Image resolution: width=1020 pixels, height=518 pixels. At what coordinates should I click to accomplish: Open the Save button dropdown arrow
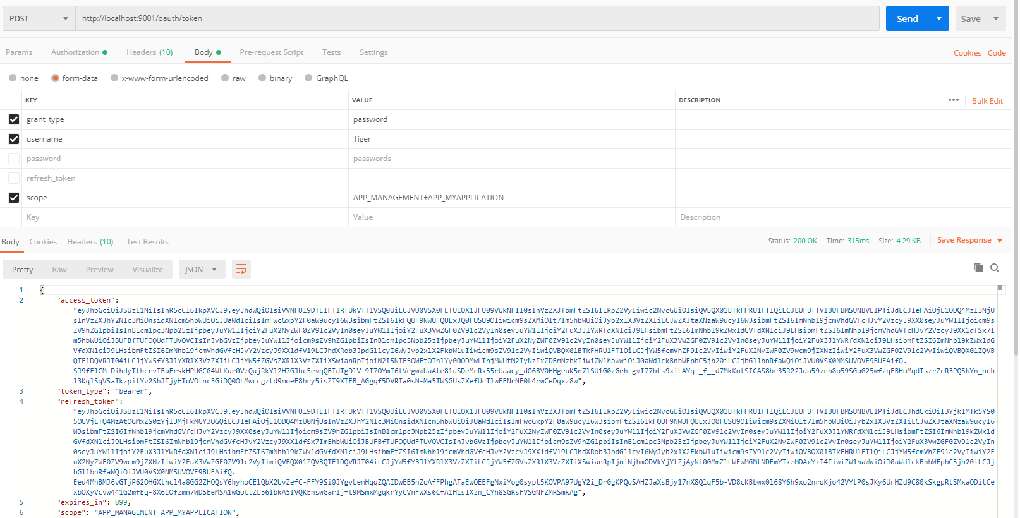tap(996, 18)
